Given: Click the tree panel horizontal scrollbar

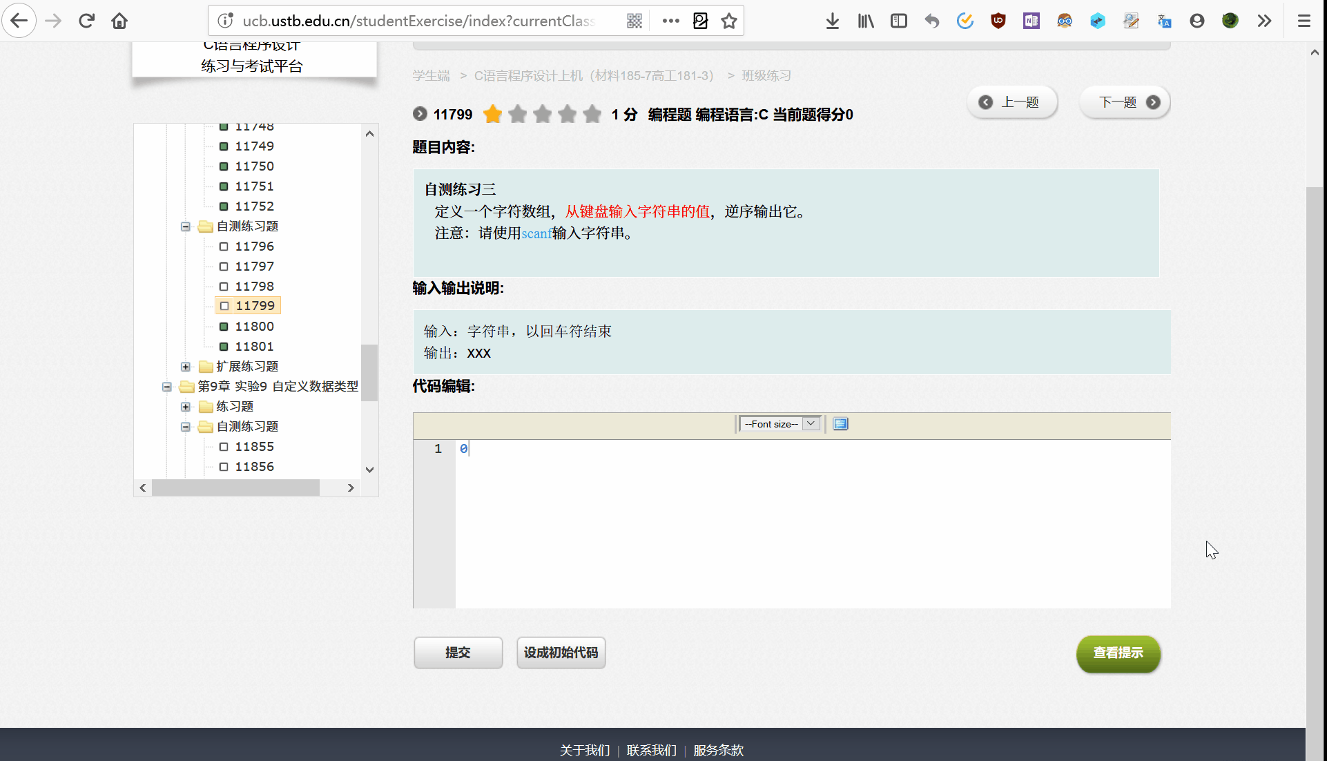Looking at the screenshot, I should [x=235, y=488].
